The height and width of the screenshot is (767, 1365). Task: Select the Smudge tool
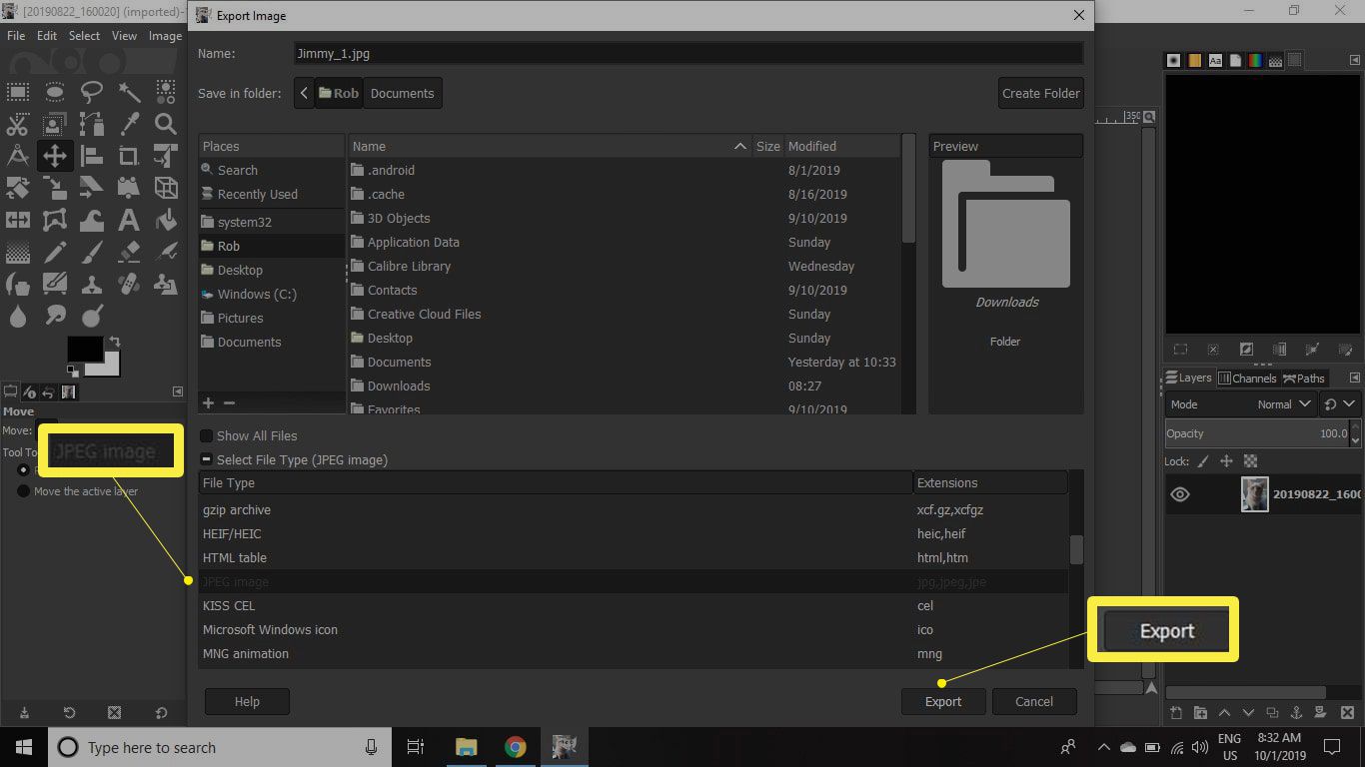tap(55, 316)
